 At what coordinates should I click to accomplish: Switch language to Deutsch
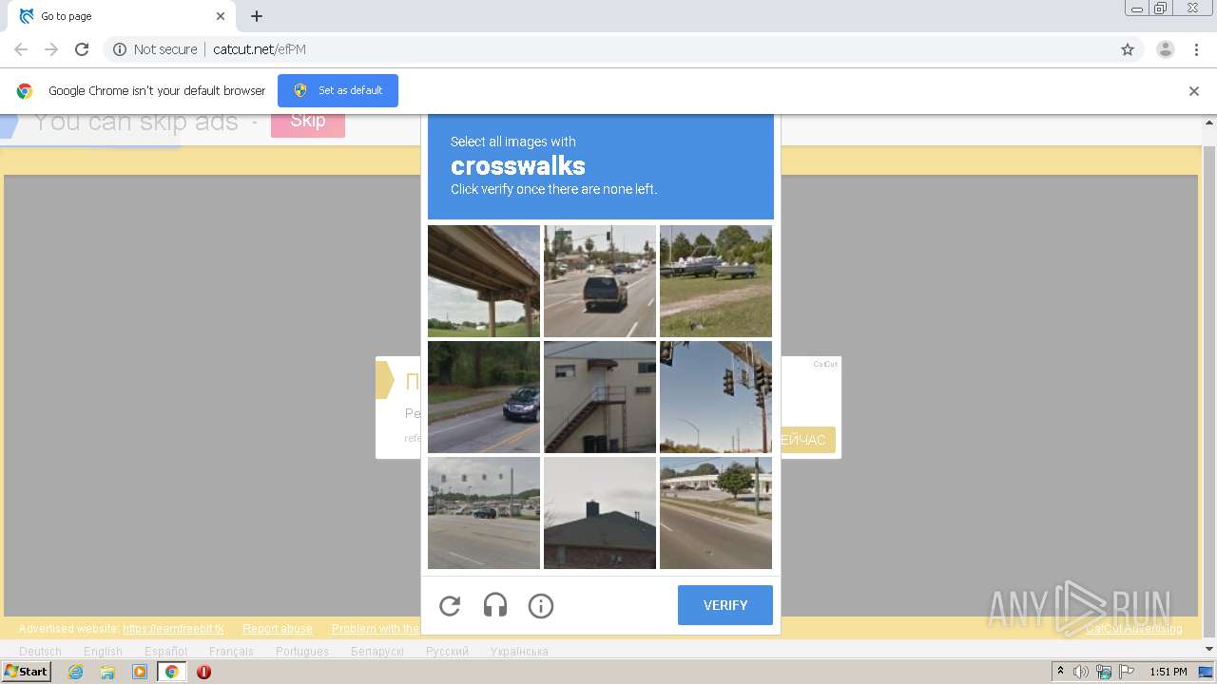coord(40,652)
